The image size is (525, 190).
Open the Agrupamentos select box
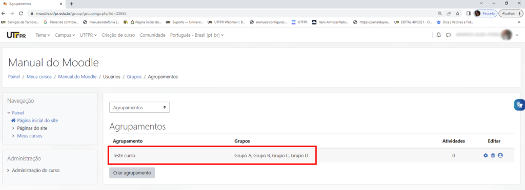139,108
